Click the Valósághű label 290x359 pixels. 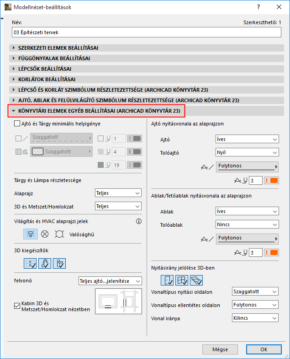pyautogui.click(x=82, y=234)
